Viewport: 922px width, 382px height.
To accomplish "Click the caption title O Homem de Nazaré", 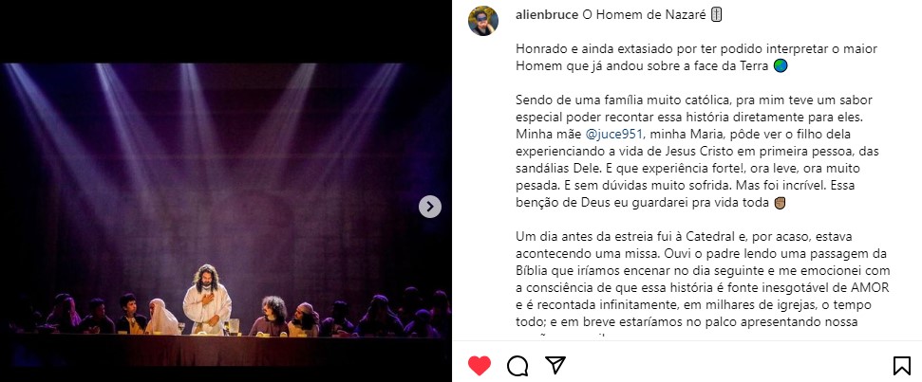I will (x=644, y=15).
